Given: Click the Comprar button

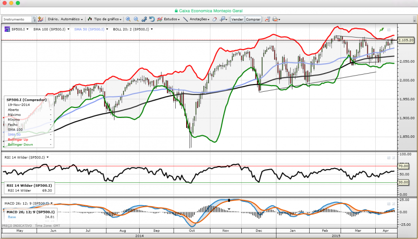Looking at the screenshot, I should [x=253, y=19].
